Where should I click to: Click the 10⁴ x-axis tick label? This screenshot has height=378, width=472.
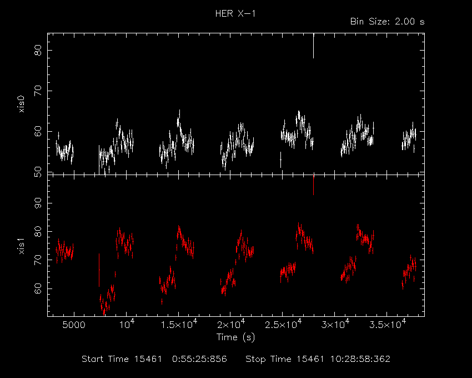(x=127, y=324)
